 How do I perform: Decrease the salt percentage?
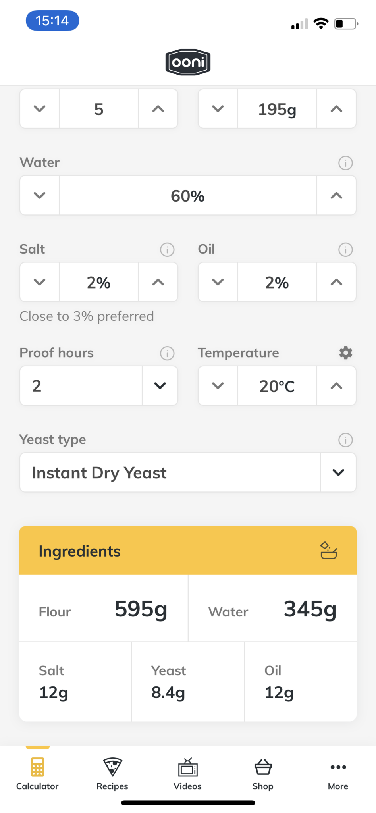[40, 282]
